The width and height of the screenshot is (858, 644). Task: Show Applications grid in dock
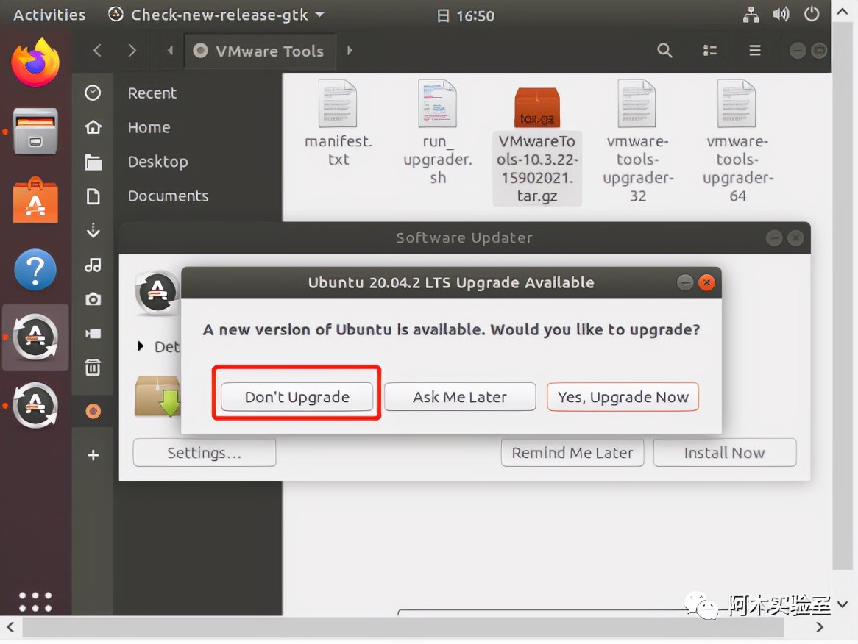(35, 601)
